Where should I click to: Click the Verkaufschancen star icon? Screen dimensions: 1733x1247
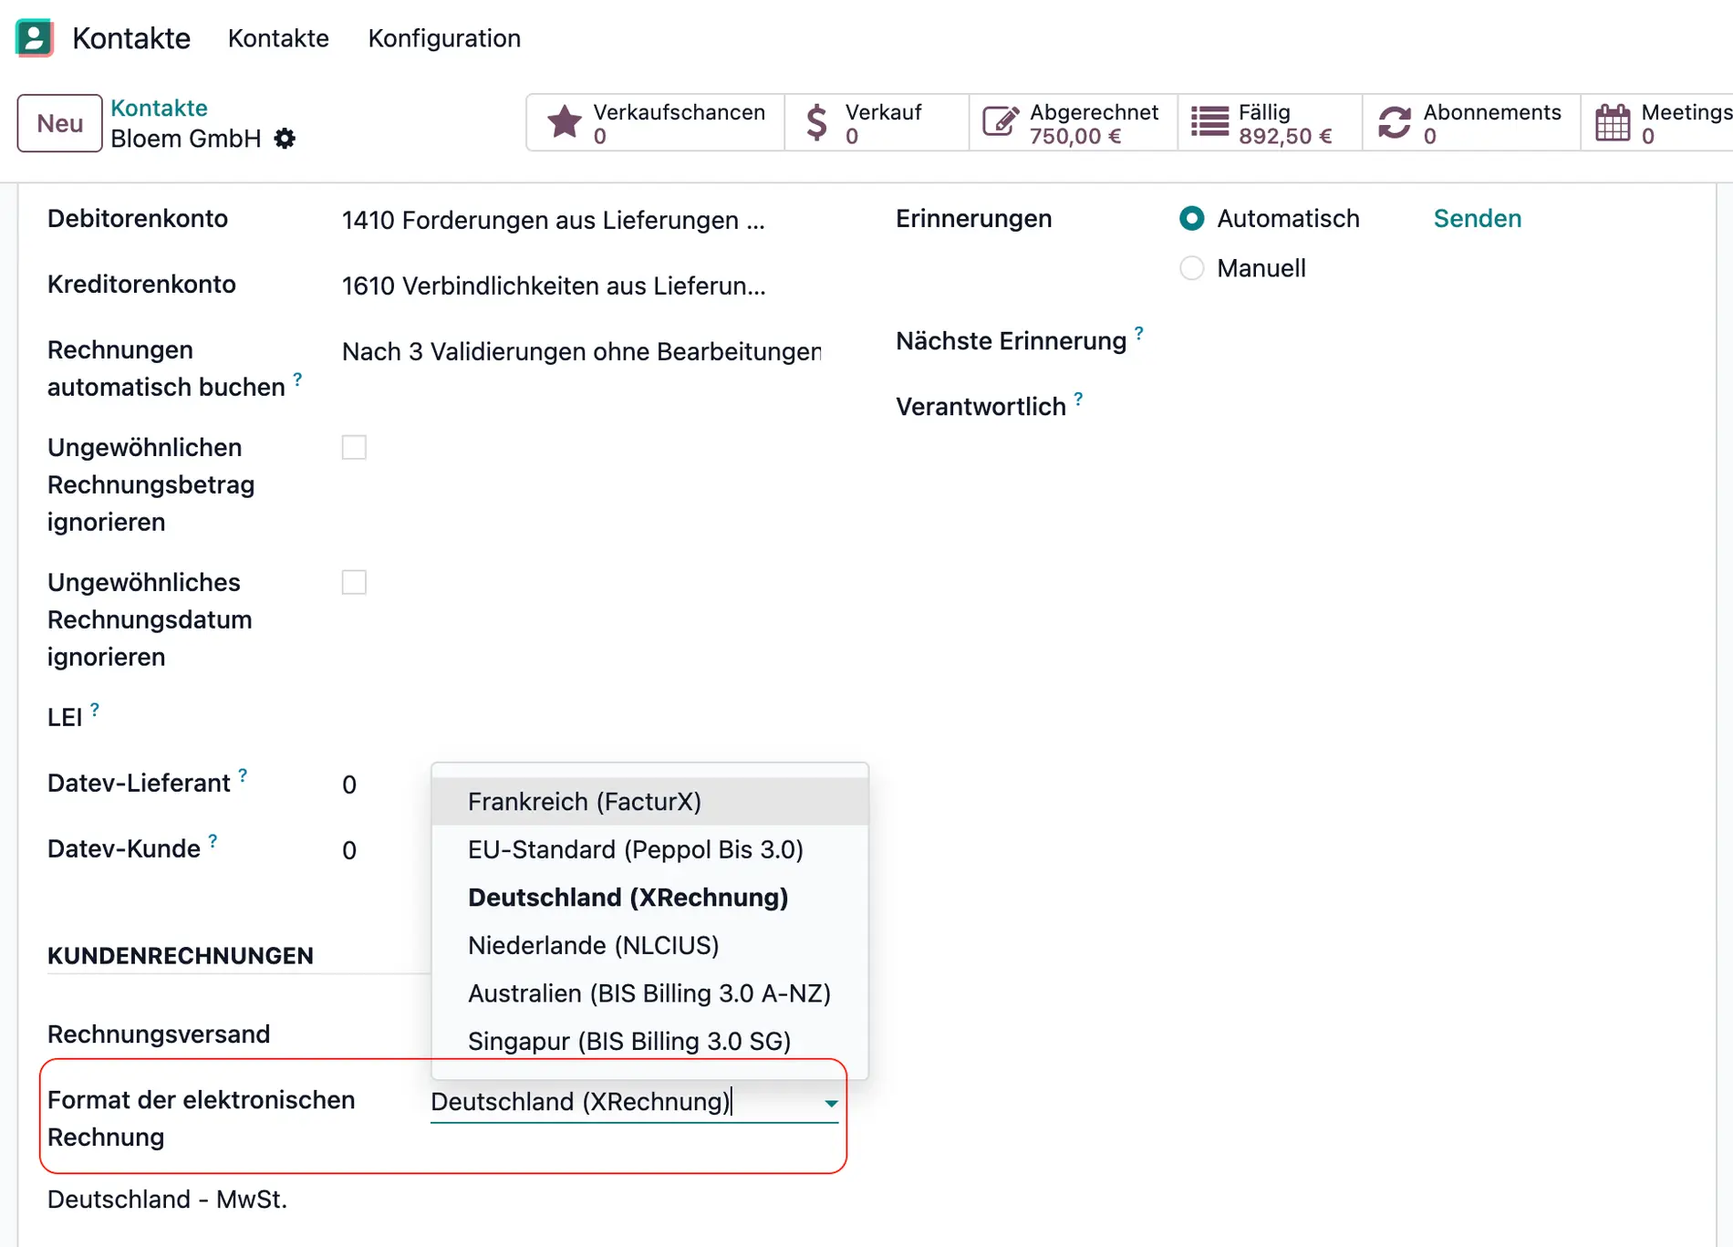coord(564,120)
